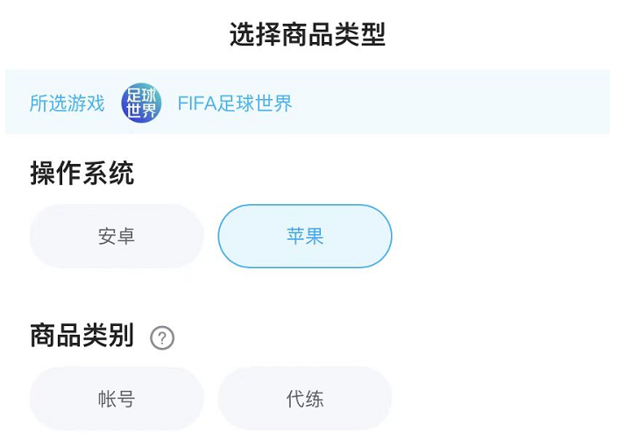Image resolution: width=617 pixels, height=433 pixels.
Task: Choose the 代练 product category
Action: pos(305,400)
